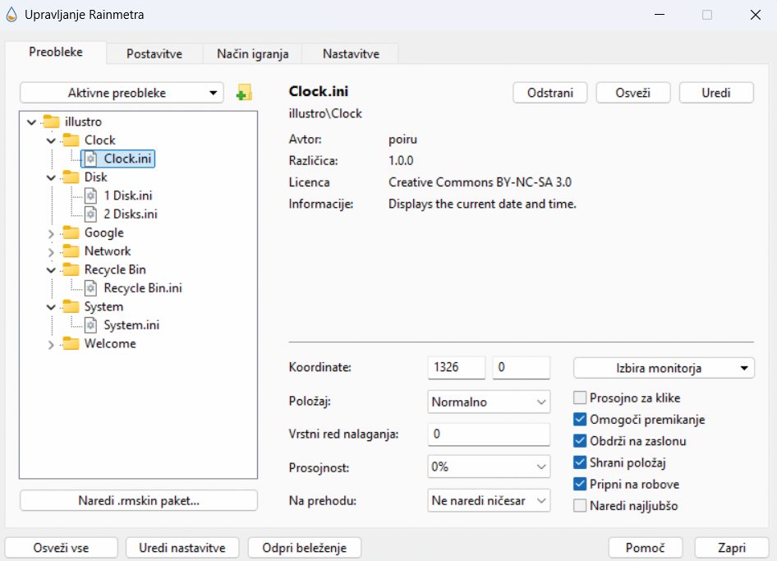Viewport: 777px width, 561px height.
Task: Click the System folder icon
Action: [x=71, y=306]
